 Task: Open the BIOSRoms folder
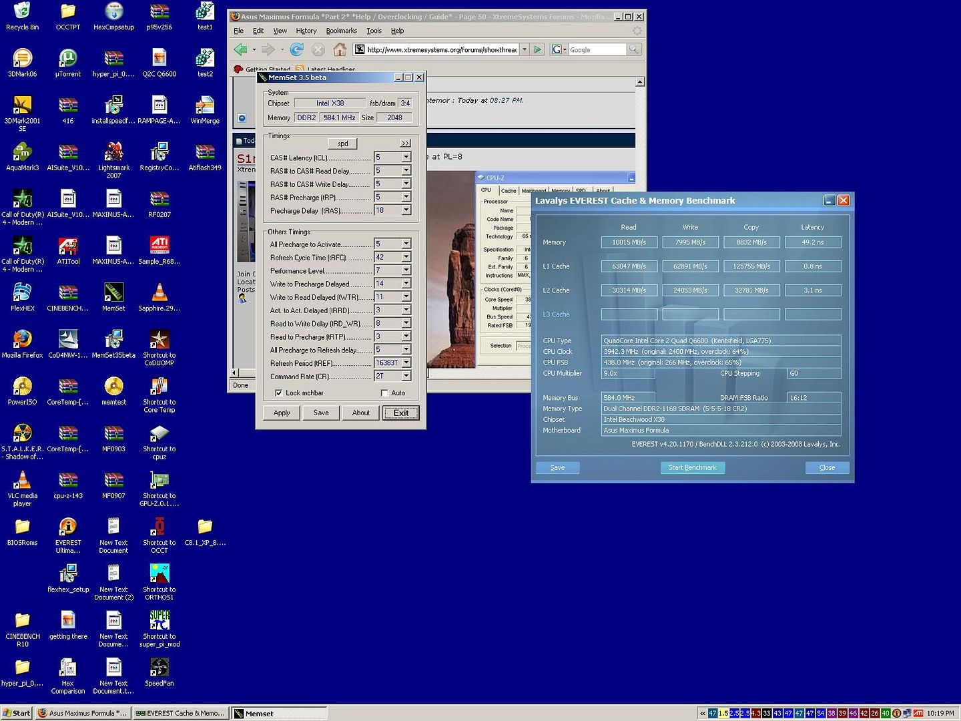point(22,531)
